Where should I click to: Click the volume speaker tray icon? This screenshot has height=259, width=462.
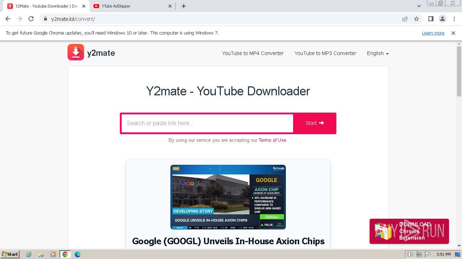pyautogui.click(x=410, y=254)
